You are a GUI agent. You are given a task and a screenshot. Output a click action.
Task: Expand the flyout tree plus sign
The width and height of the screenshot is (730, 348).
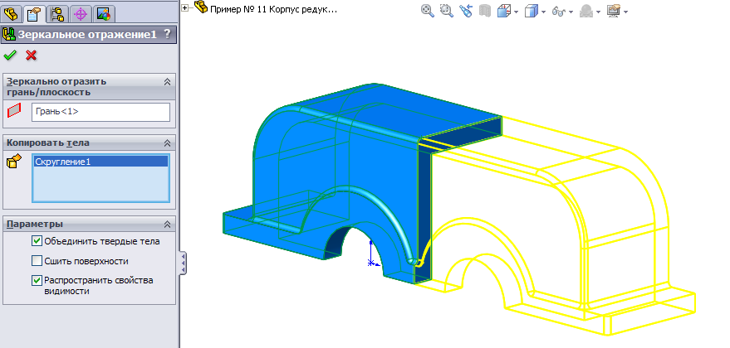[x=185, y=7]
